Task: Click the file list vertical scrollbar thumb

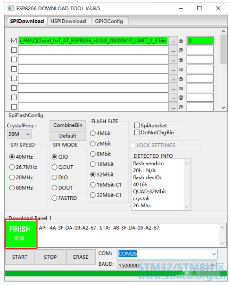Action: (224, 49)
